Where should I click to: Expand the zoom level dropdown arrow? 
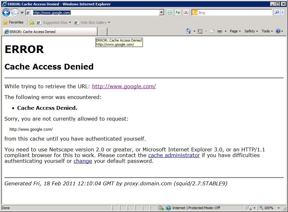click(278, 208)
